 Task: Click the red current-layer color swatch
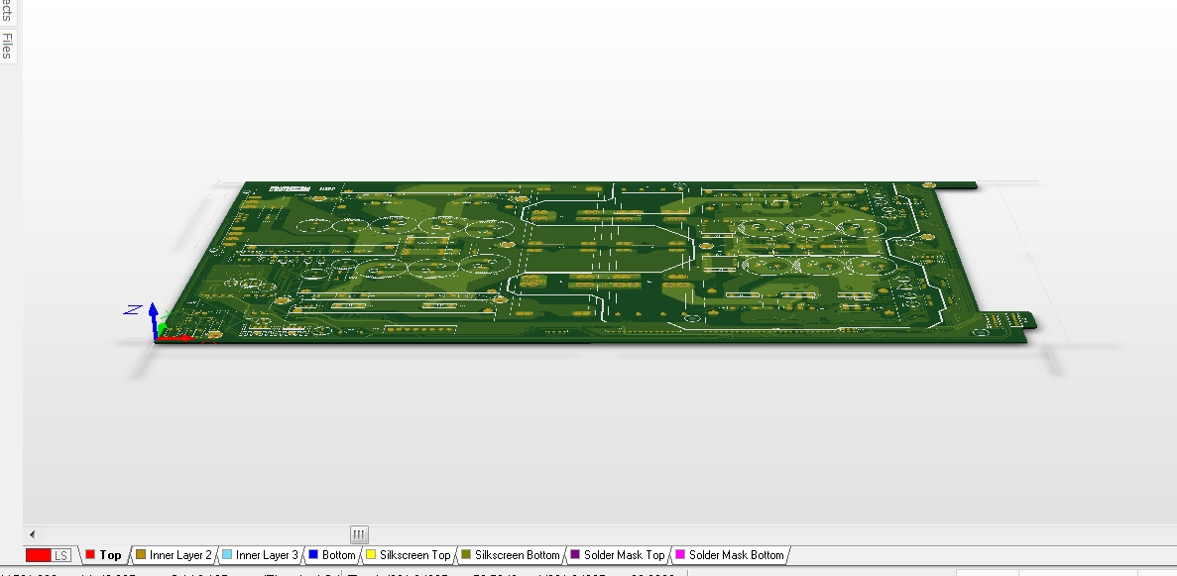39,556
